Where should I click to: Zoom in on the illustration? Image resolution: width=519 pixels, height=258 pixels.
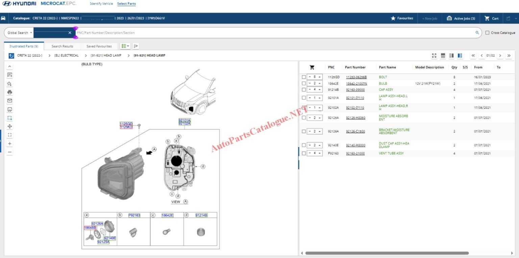9,143
